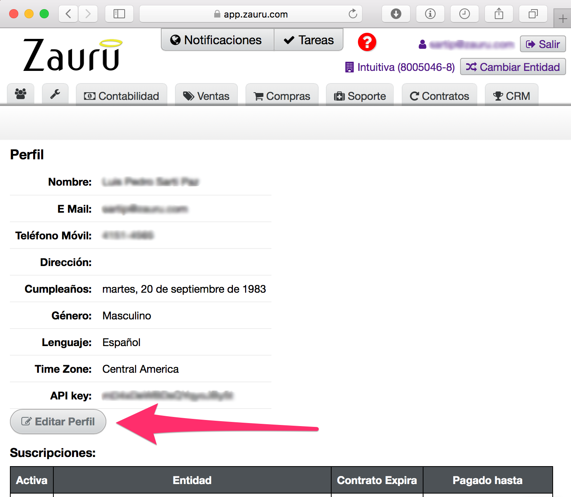The height and width of the screenshot is (497, 571).
Task: Open the red help question mark icon
Action: 367,42
